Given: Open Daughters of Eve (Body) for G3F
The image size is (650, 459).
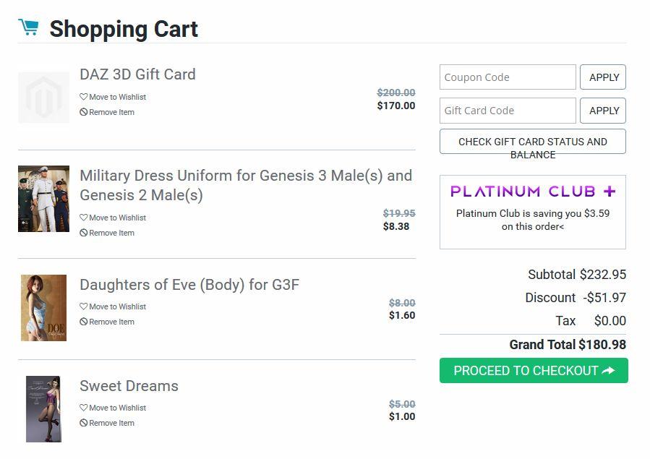Looking at the screenshot, I should click(x=189, y=285).
